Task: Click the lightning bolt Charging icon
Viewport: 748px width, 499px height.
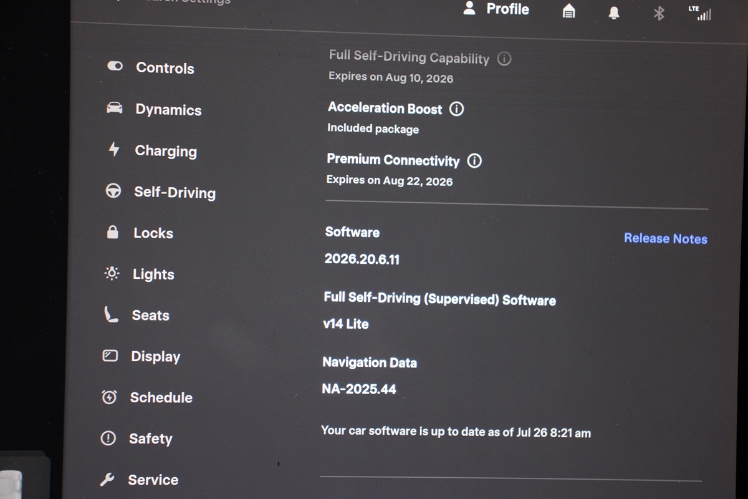Action: click(113, 149)
